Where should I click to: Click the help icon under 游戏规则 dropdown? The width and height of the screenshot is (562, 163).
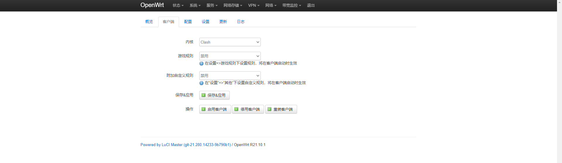201,63
